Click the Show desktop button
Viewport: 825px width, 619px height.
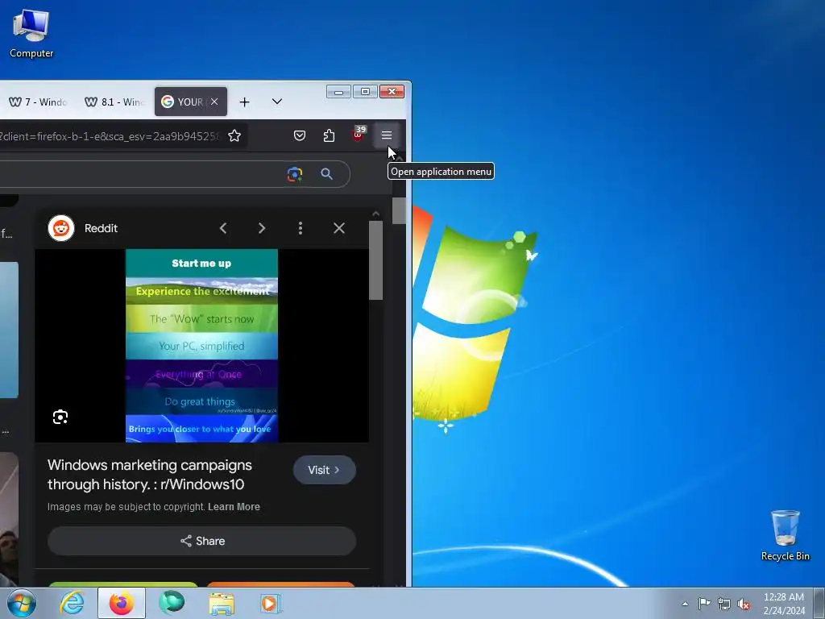coord(820,603)
